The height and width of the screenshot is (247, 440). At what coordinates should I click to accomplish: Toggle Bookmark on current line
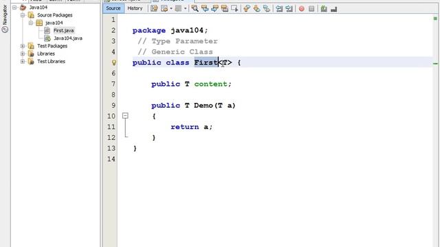(x=266, y=8)
